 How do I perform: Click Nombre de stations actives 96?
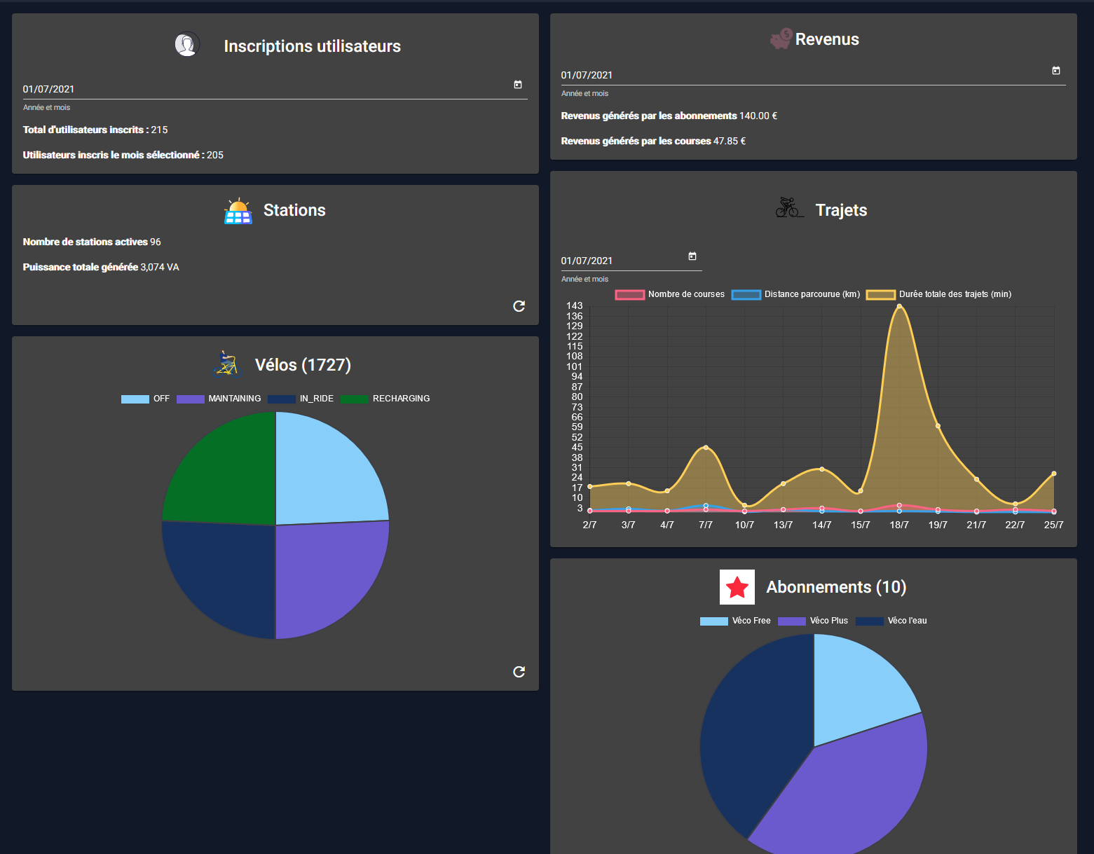click(92, 242)
